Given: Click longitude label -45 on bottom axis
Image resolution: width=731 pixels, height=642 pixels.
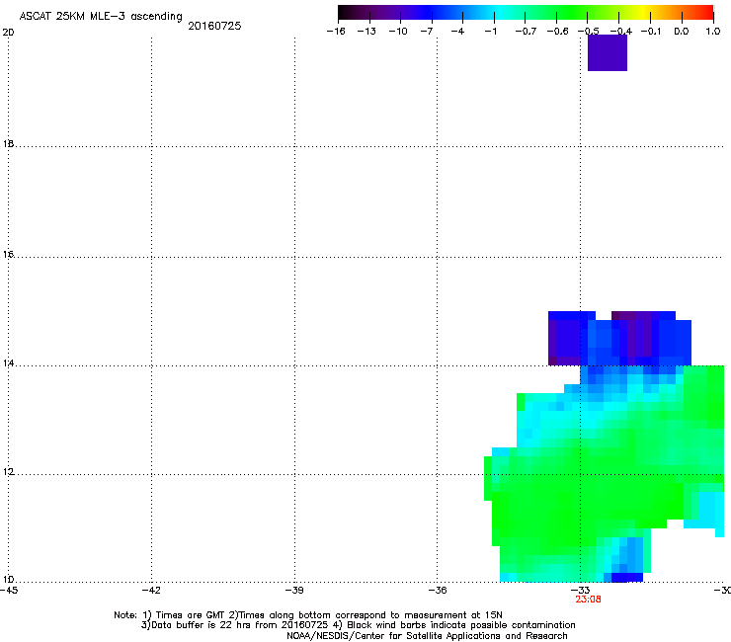Looking at the screenshot, I should tap(9, 591).
